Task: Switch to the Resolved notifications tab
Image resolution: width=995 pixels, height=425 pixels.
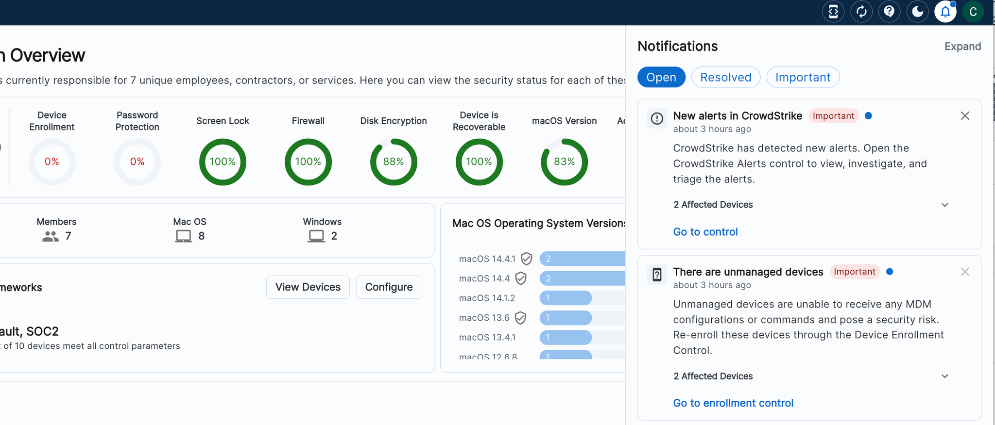Action: [725, 77]
